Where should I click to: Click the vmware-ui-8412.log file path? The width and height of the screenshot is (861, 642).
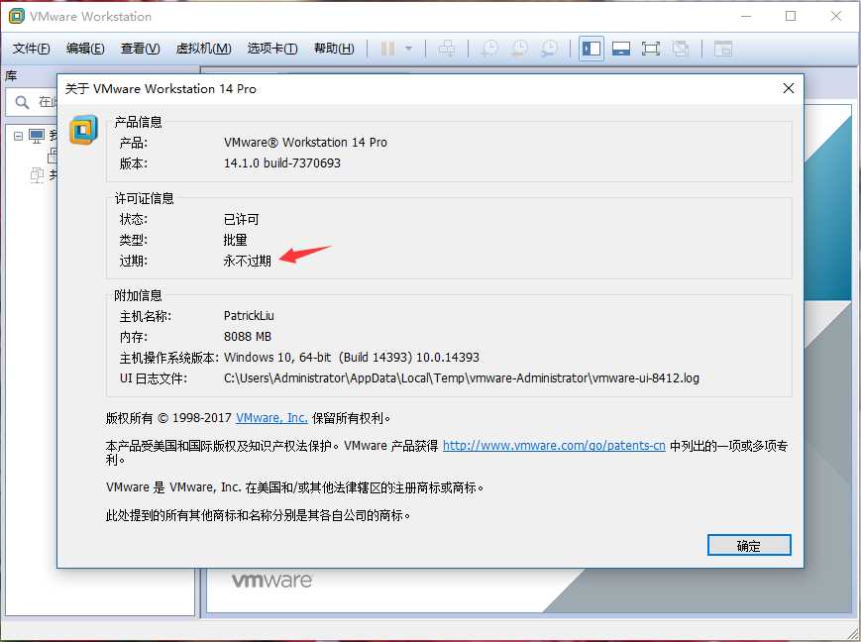point(462,378)
